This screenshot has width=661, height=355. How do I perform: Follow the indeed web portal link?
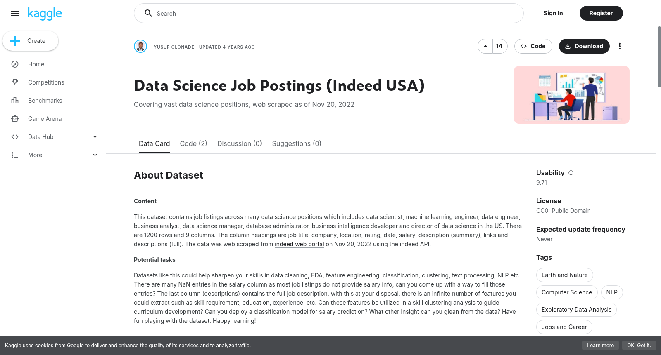coord(300,244)
